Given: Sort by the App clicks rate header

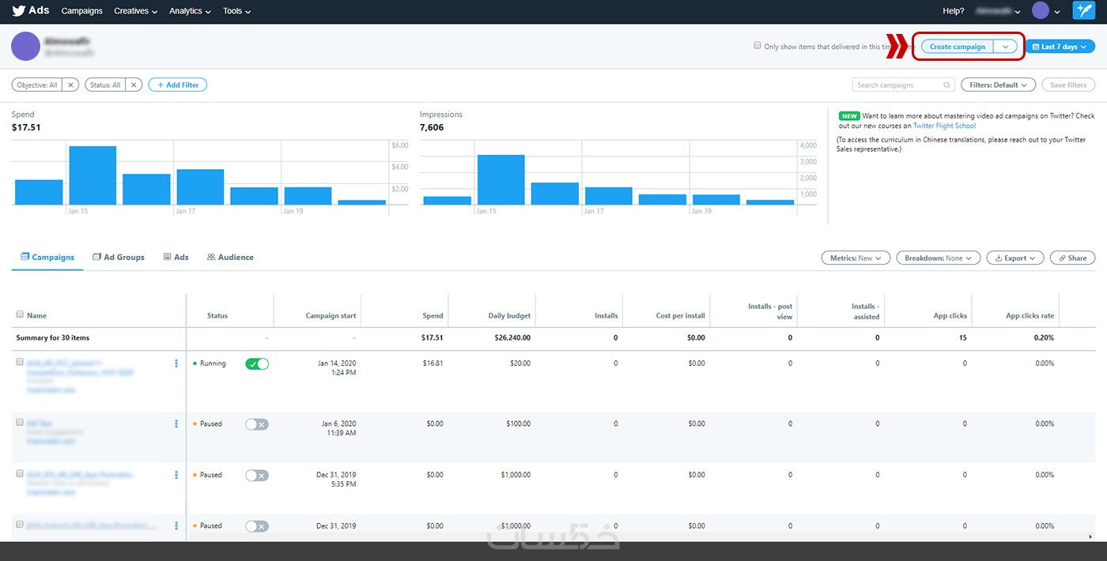Looking at the screenshot, I should click(1030, 316).
